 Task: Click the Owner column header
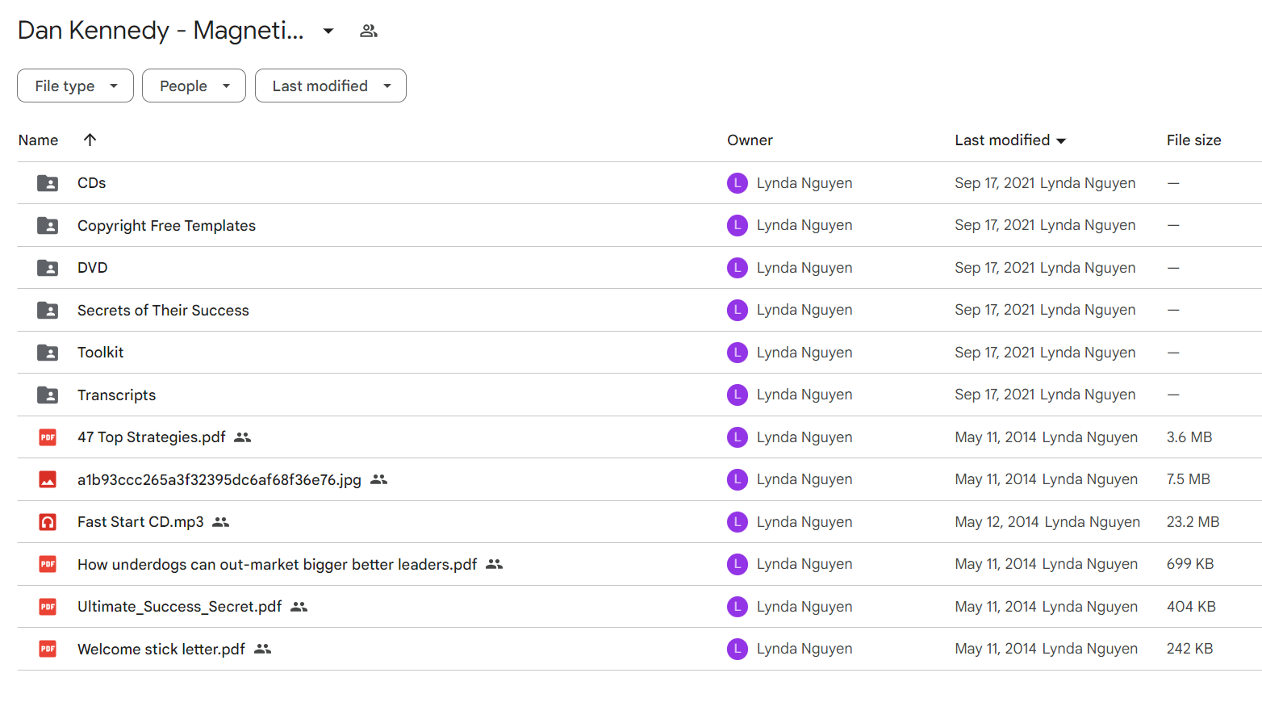750,140
